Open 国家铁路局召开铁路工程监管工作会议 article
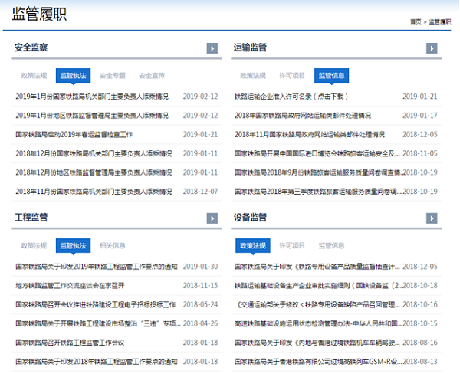This screenshot has height=374, width=460. (x=70, y=342)
